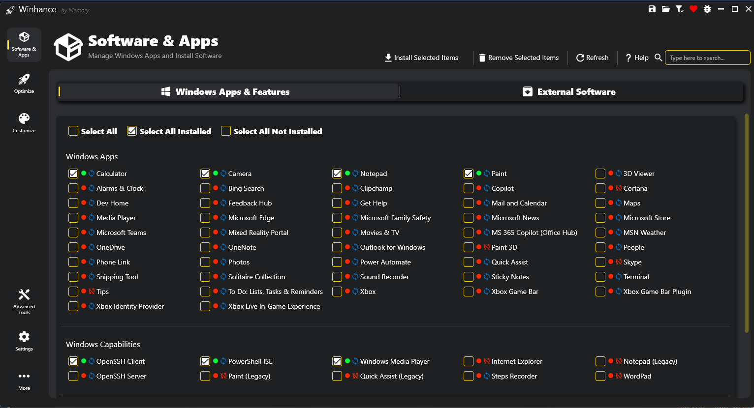Image resolution: width=754 pixels, height=408 pixels.
Task: Click the MS 365 Copilot (Office Hub) label
Action: [x=534, y=233]
